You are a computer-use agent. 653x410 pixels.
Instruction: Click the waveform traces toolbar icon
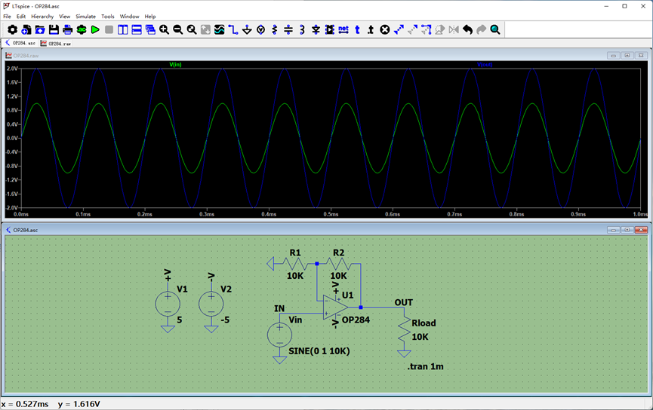coord(220,29)
